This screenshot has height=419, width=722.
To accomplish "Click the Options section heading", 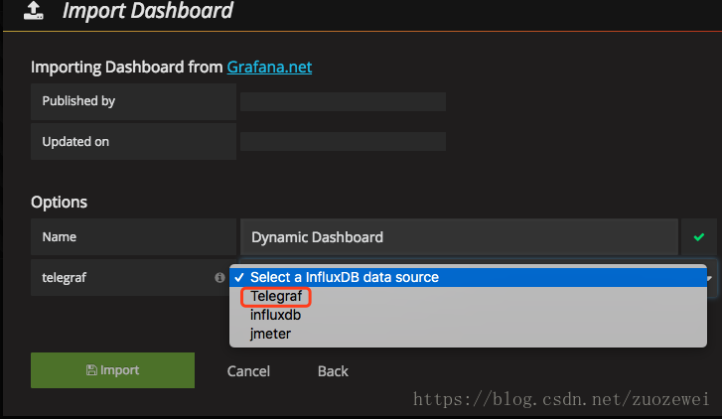I will 60,202.
